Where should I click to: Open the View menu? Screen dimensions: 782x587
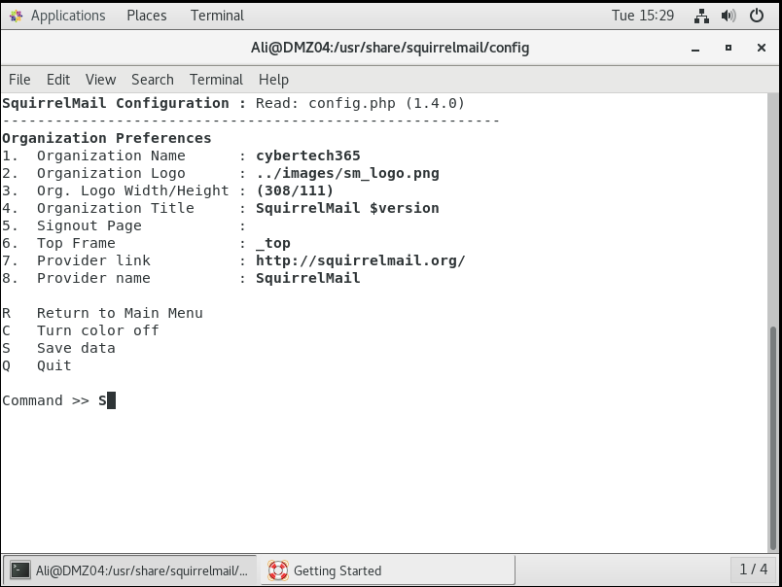click(x=101, y=80)
